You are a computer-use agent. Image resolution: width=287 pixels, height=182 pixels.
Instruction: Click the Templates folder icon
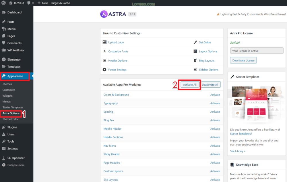pyautogui.click(x=4, y=66)
